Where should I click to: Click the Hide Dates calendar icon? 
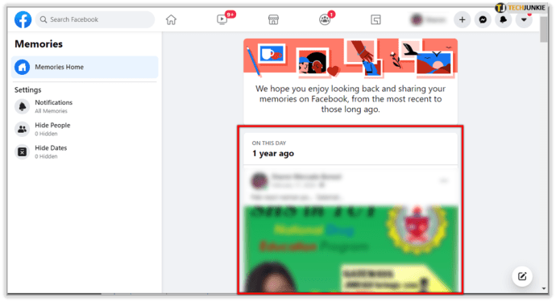click(22, 151)
